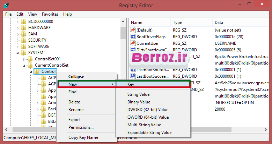Click Copy Key Name in context menu
This screenshot has width=272, height=144.
(83, 137)
